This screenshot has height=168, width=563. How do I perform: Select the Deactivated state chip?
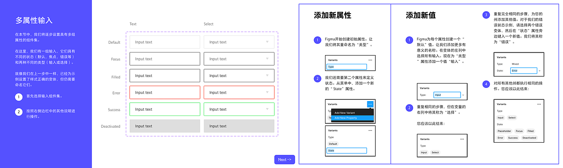[x=530, y=138]
